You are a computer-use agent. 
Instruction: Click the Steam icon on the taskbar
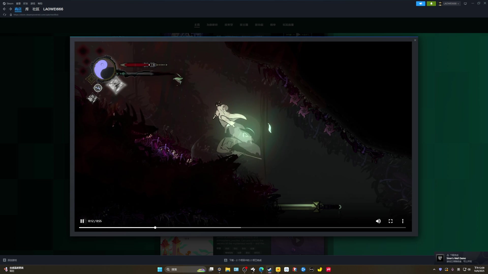point(270,269)
